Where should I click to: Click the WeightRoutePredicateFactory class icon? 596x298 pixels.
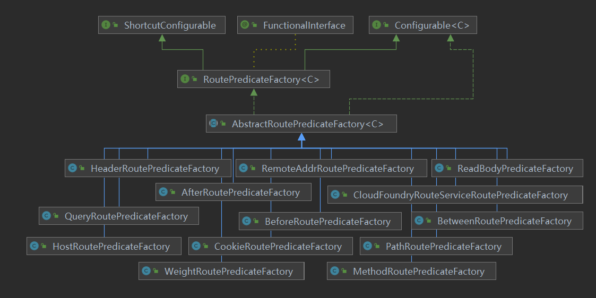click(146, 271)
